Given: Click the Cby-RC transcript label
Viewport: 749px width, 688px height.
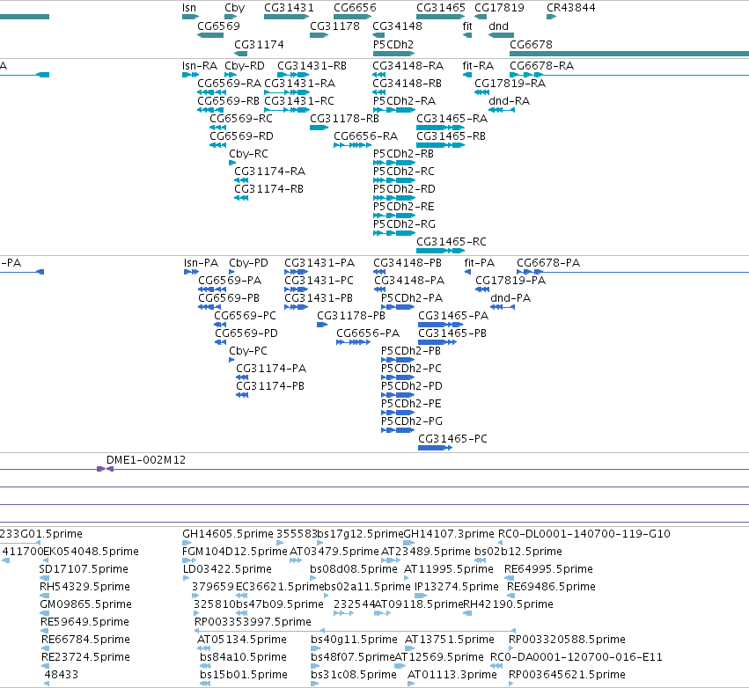Looking at the screenshot, I should click(248, 154).
